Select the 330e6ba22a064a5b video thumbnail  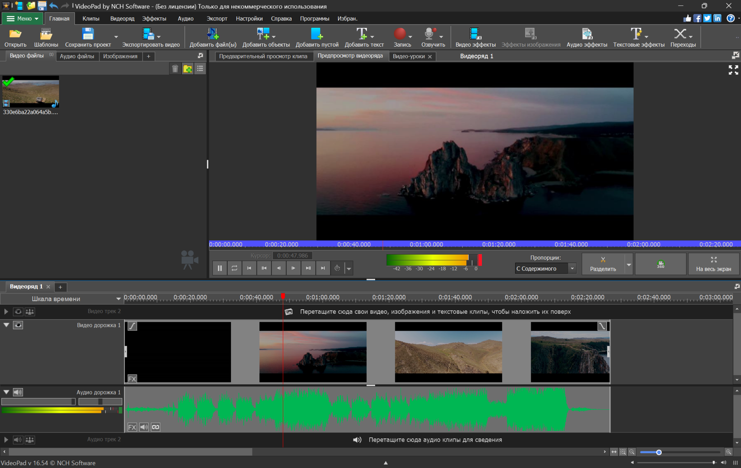click(x=30, y=92)
